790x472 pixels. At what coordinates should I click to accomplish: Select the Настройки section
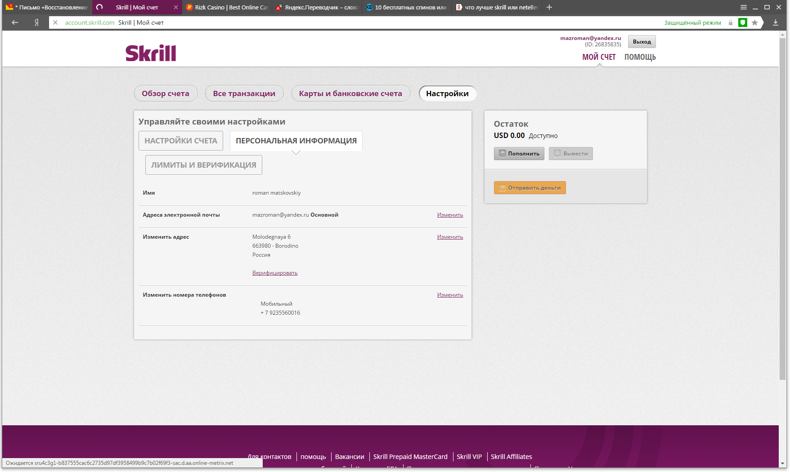click(x=447, y=94)
